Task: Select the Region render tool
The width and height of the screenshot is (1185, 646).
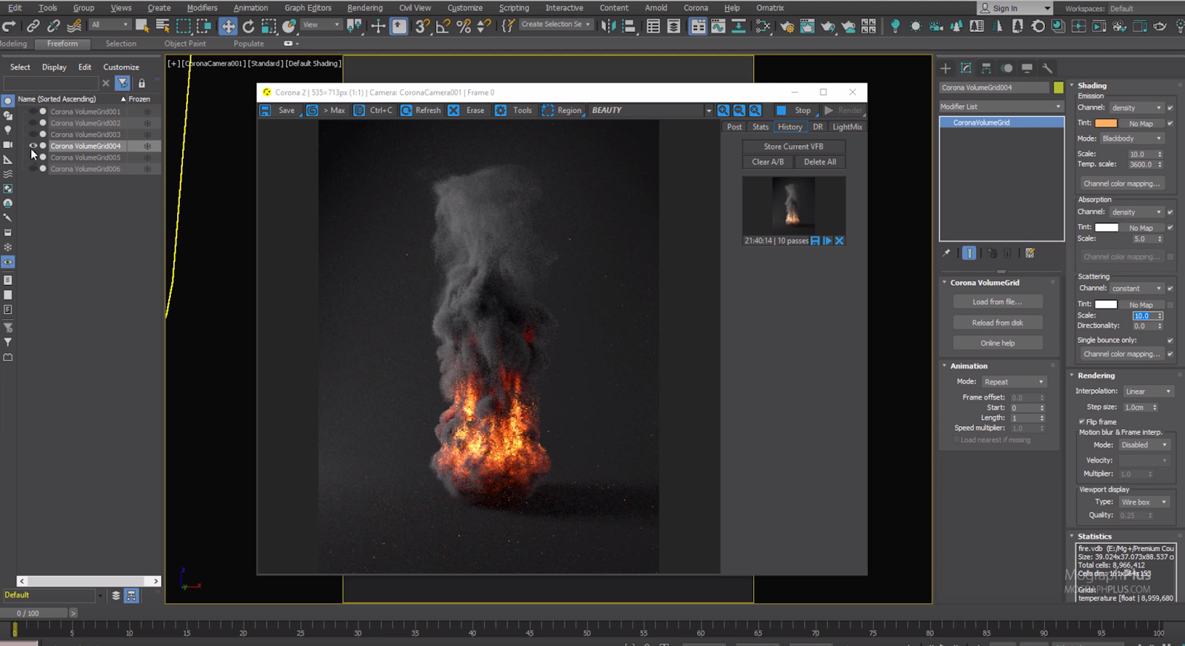Action: click(x=548, y=110)
